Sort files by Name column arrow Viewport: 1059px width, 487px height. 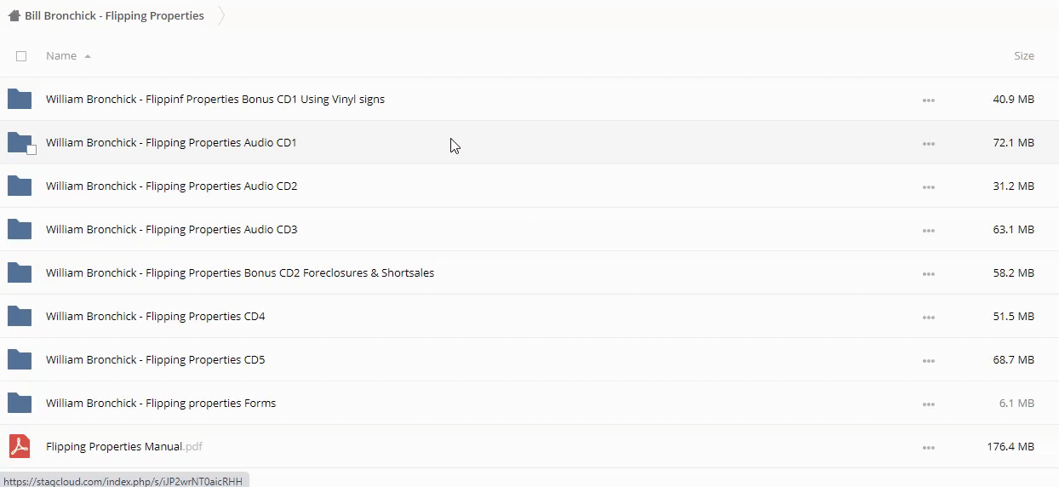click(x=88, y=56)
